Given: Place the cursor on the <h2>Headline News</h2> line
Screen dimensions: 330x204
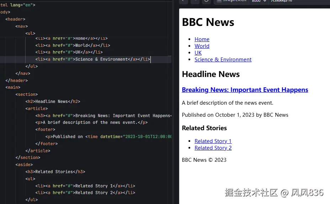Looking at the screenshot, I should point(53,101).
